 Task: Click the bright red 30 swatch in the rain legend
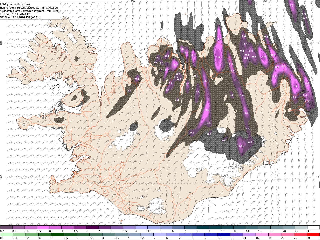click(313, 234)
